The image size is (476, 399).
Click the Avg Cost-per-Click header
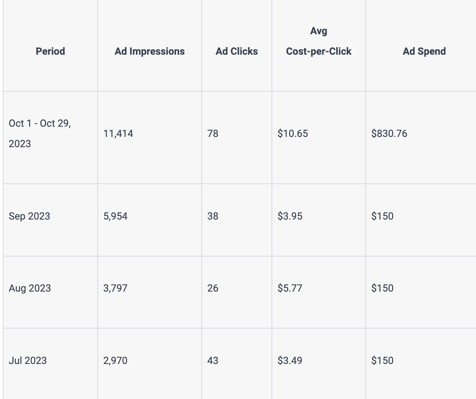pyautogui.click(x=319, y=41)
